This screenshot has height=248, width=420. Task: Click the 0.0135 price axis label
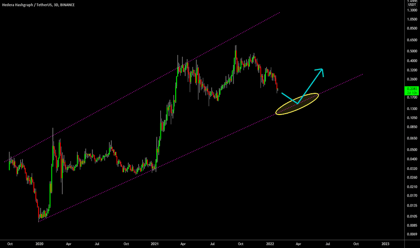(412, 206)
